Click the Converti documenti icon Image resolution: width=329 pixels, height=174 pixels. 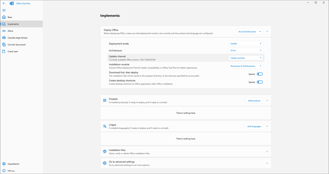click(4, 44)
